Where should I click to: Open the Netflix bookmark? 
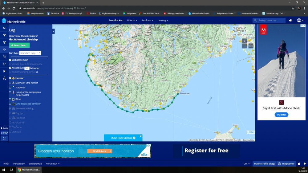[91, 14]
